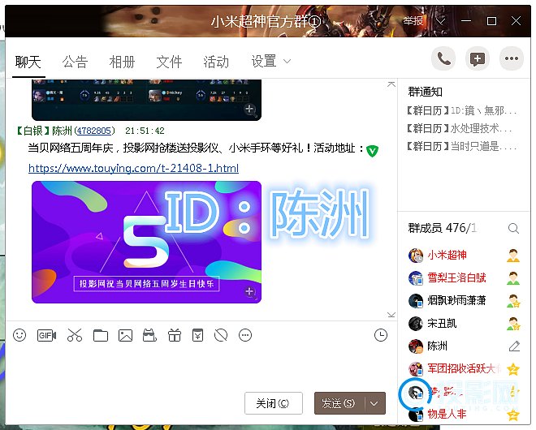This screenshot has height=430, width=536.
Task: Insert a picture via image icon
Action: (x=125, y=335)
